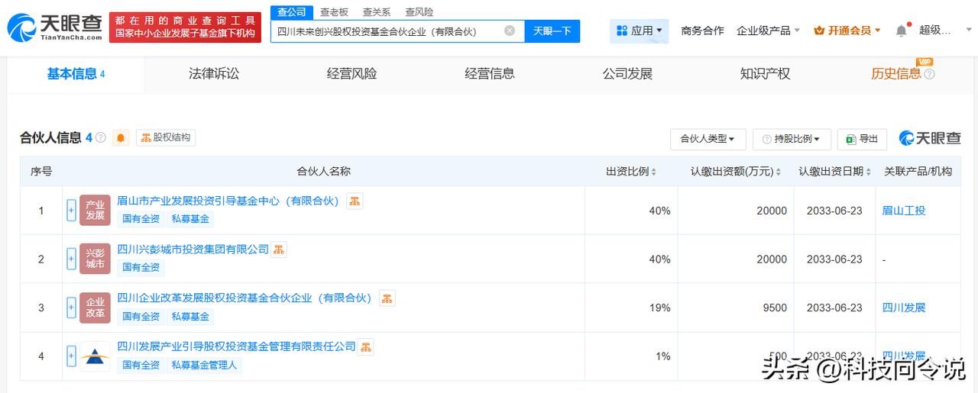Open the 合伙人类型 filter dropdown
The height and width of the screenshot is (393, 978).
[x=708, y=139]
